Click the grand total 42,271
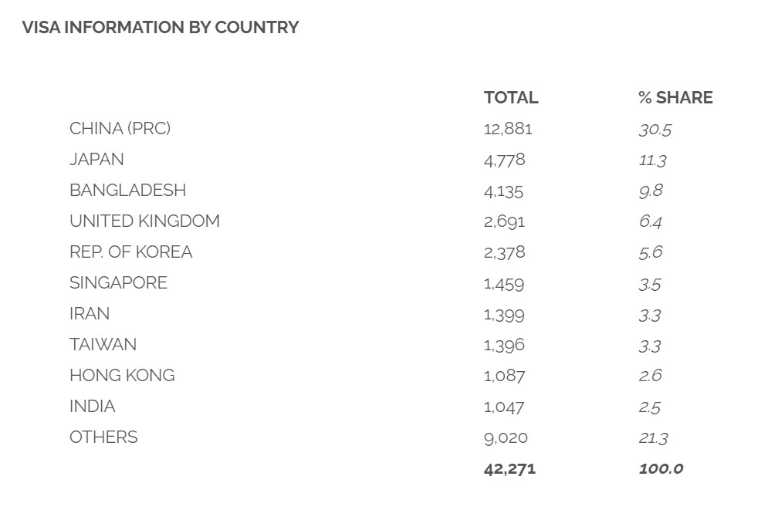The height and width of the screenshot is (510, 778). (x=509, y=468)
